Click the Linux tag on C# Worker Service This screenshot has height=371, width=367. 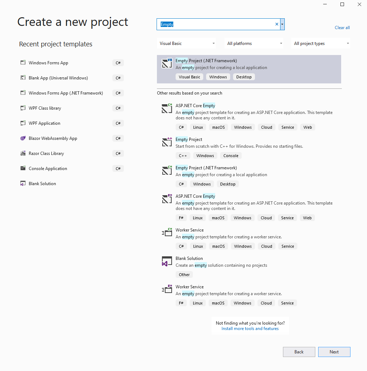[x=198, y=246]
